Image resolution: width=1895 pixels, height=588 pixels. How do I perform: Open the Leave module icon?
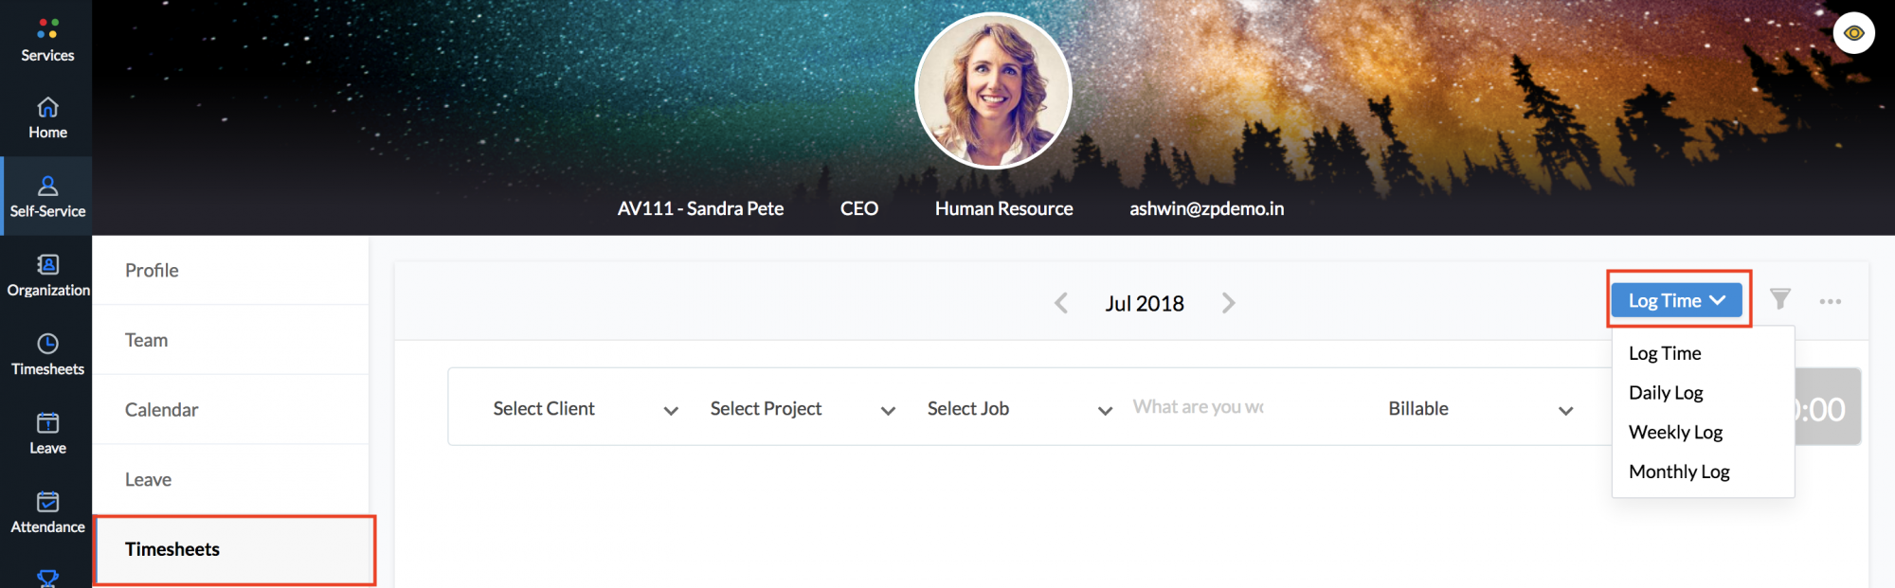pyautogui.click(x=47, y=422)
